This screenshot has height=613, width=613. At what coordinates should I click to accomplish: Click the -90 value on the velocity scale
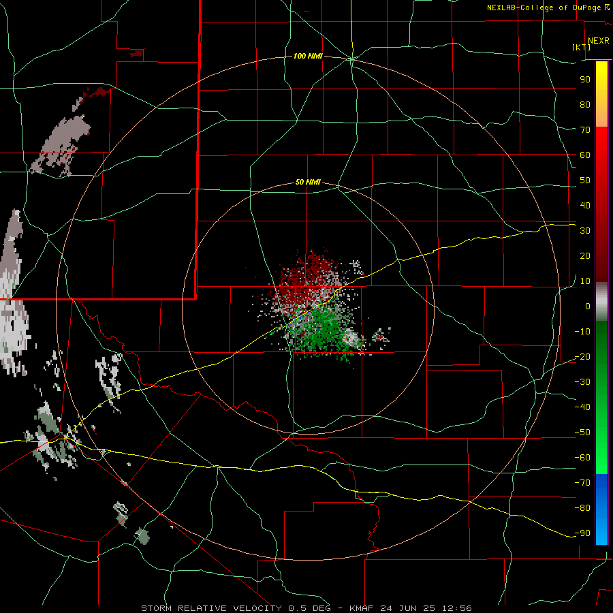[x=582, y=533]
